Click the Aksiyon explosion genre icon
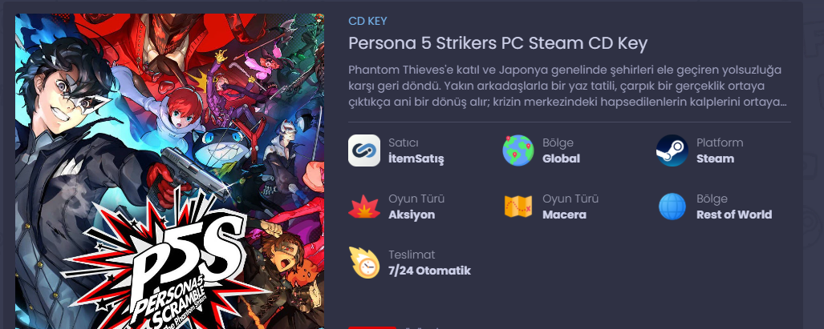The width and height of the screenshot is (824, 329). point(364,207)
